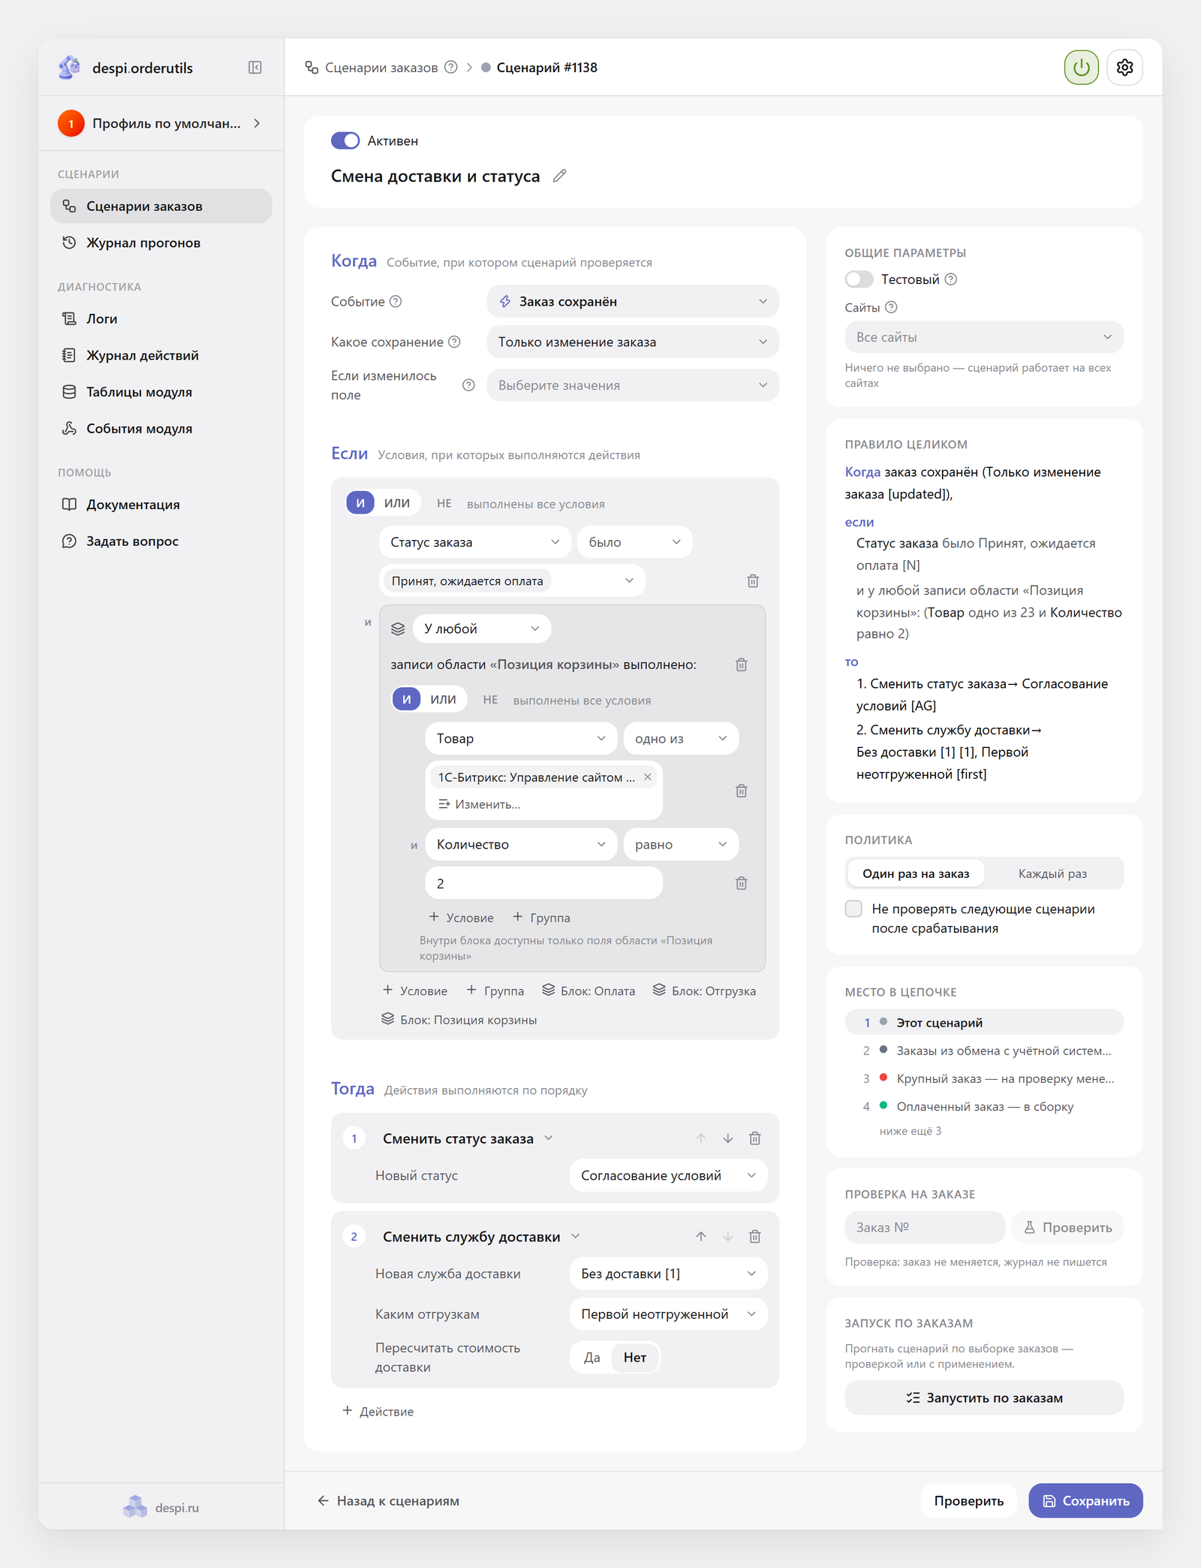The image size is (1201, 1568).
Task: Click help icon next to Тестовый
Action: 950,279
